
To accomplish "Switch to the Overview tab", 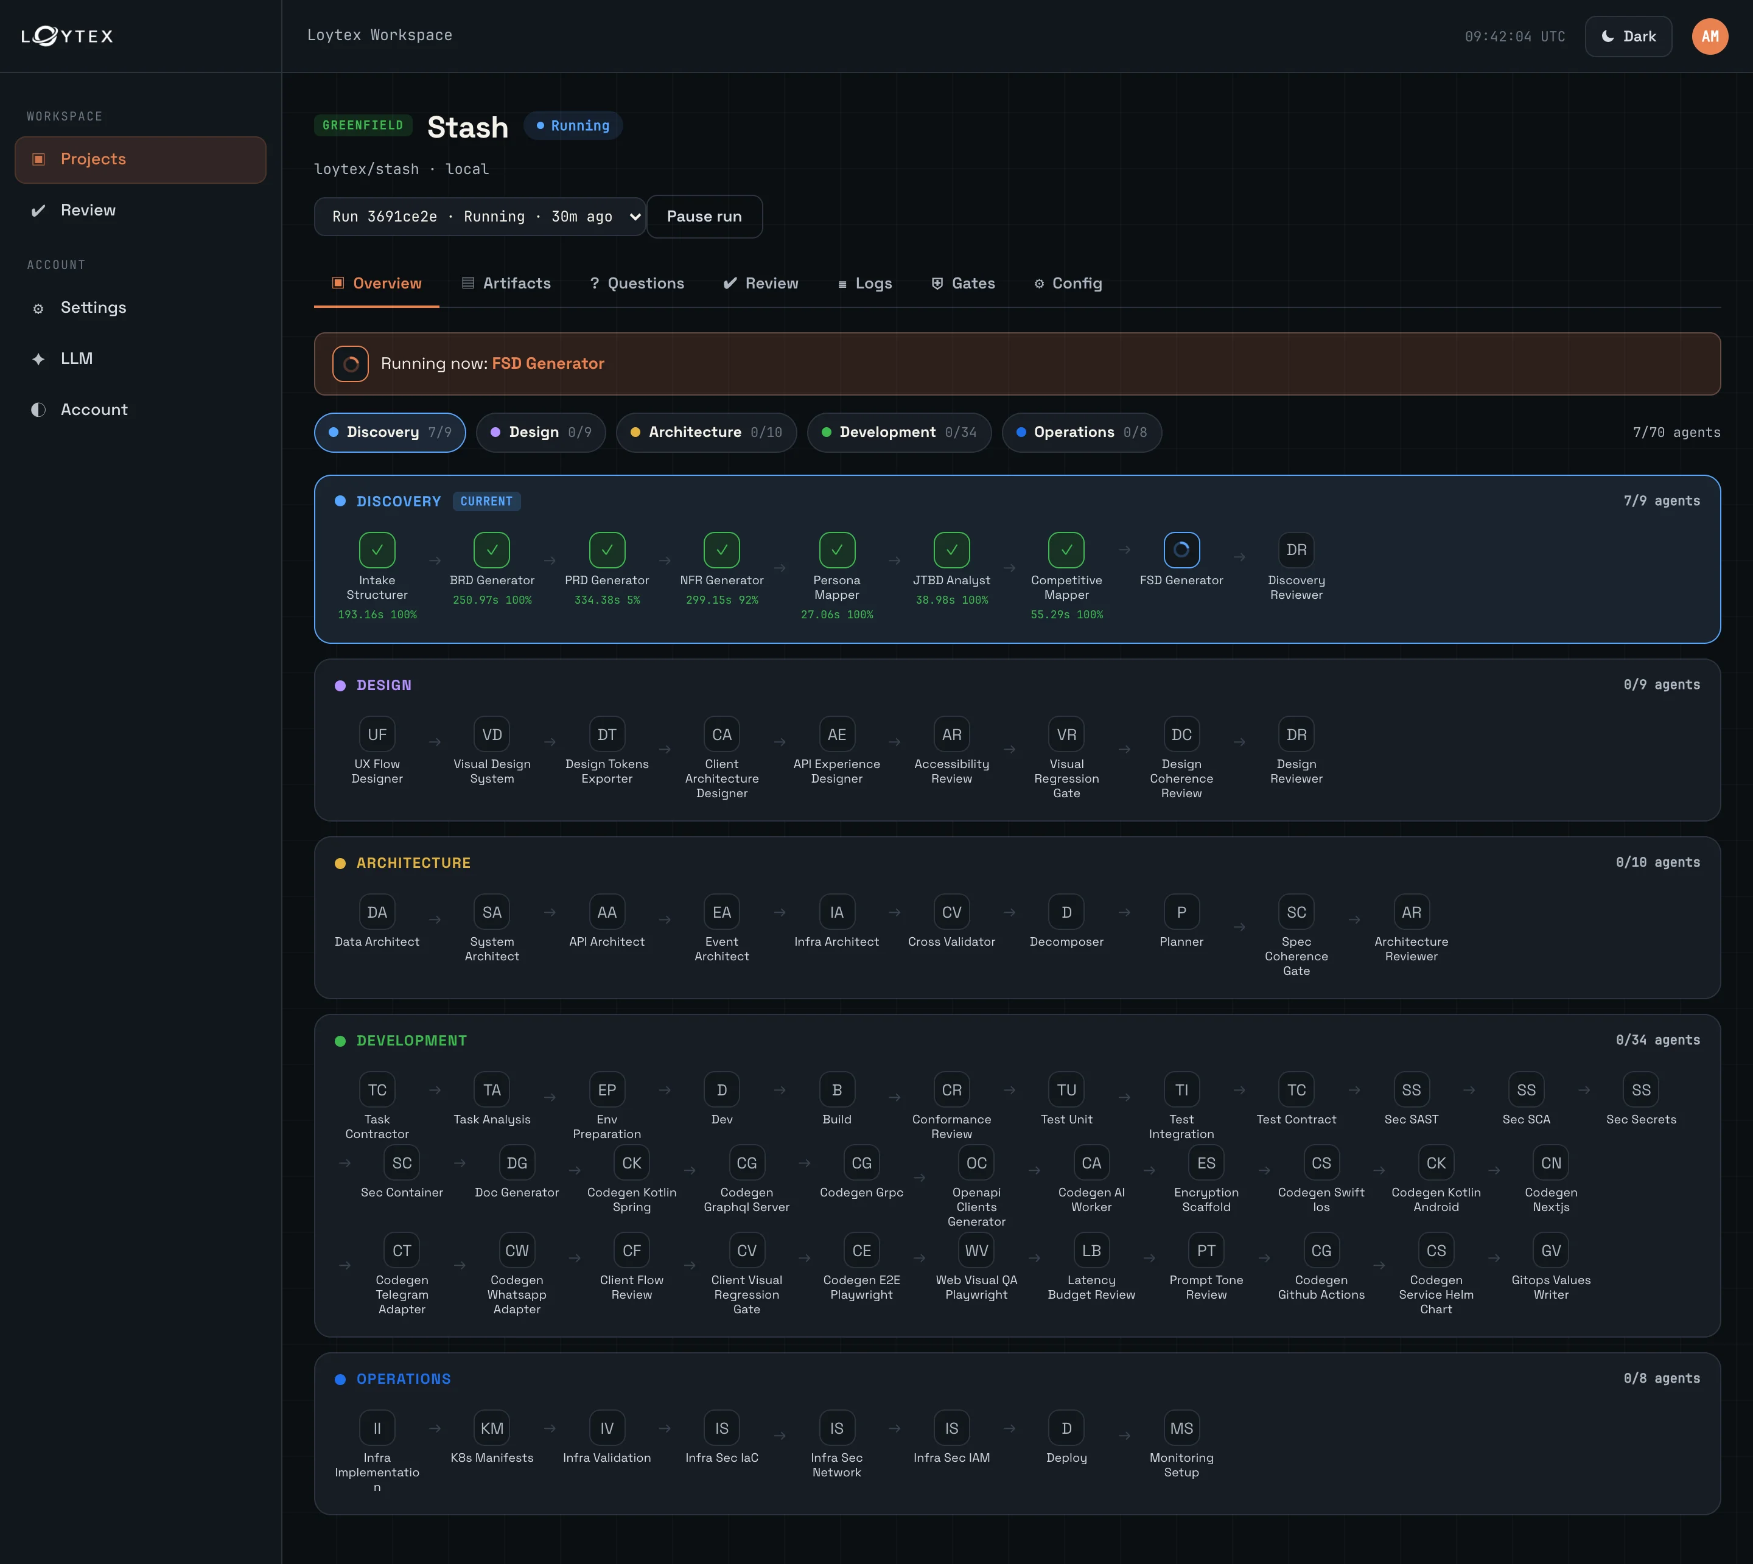I will point(376,284).
